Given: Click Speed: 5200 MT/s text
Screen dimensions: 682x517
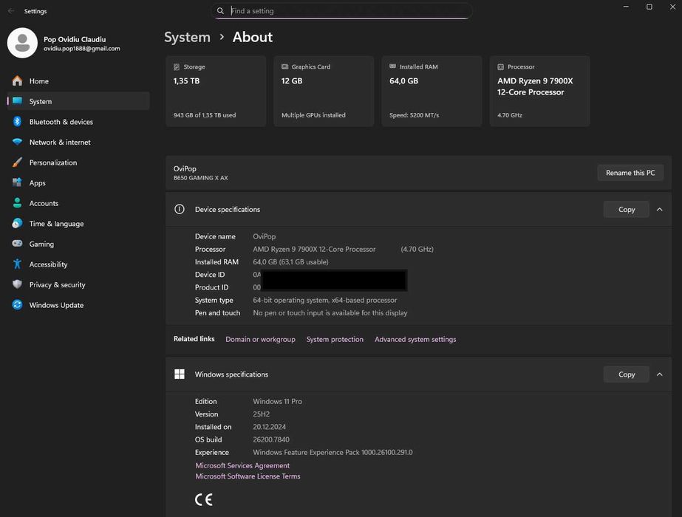Looking at the screenshot, I should click(x=414, y=115).
